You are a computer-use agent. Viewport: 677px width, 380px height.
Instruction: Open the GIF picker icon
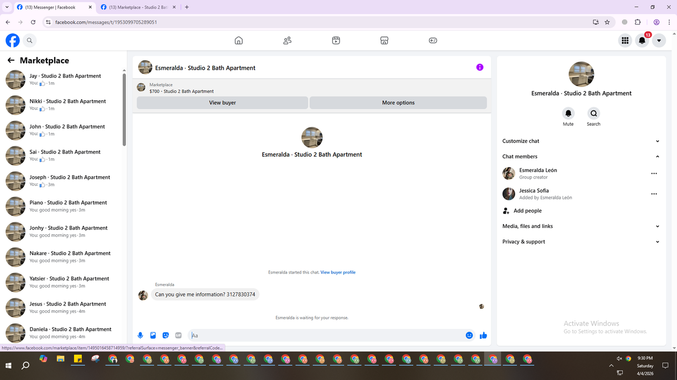[x=178, y=335]
